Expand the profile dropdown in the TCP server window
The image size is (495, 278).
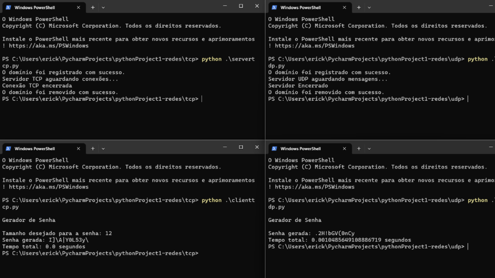point(103,7)
